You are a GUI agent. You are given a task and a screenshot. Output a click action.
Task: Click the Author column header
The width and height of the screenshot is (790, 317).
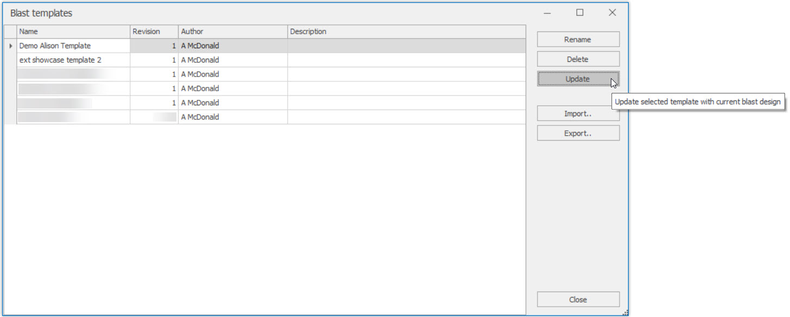coord(233,31)
